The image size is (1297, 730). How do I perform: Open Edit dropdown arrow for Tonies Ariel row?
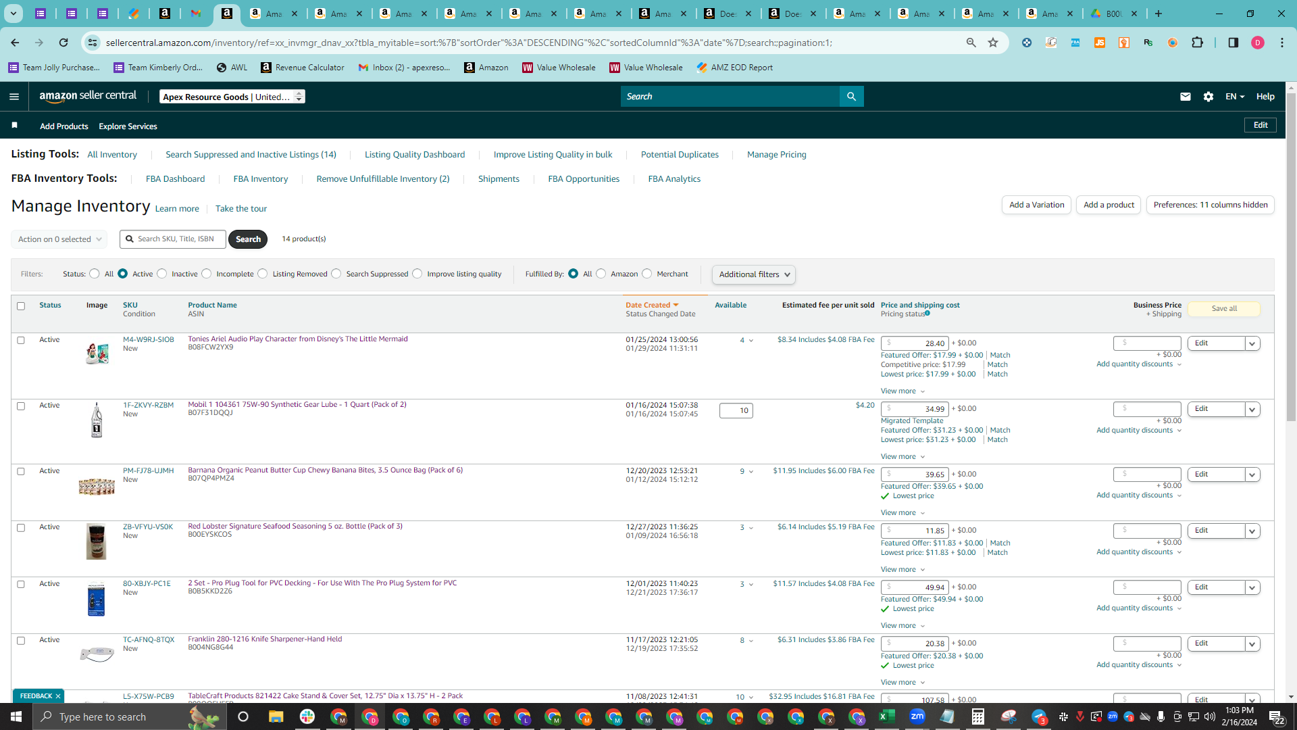point(1252,343)
